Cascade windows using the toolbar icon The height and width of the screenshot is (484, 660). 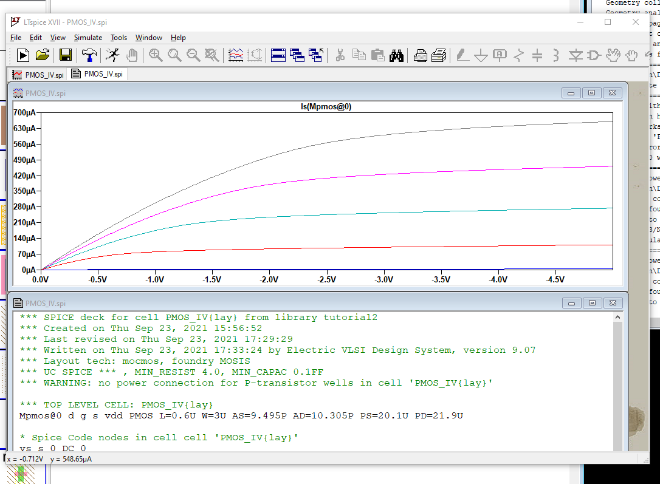click(297, 55)
